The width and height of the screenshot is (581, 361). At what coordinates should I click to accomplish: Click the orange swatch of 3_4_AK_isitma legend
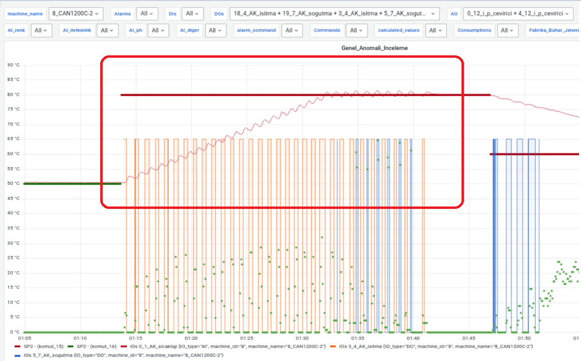[x=333, y=347]
